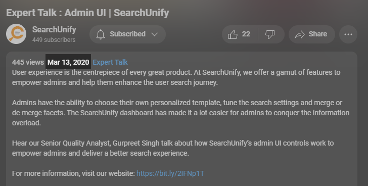Click the Mar 13, 2020 date
The height and width of the screenshot is (186, 368).
[x=68, y=62]
